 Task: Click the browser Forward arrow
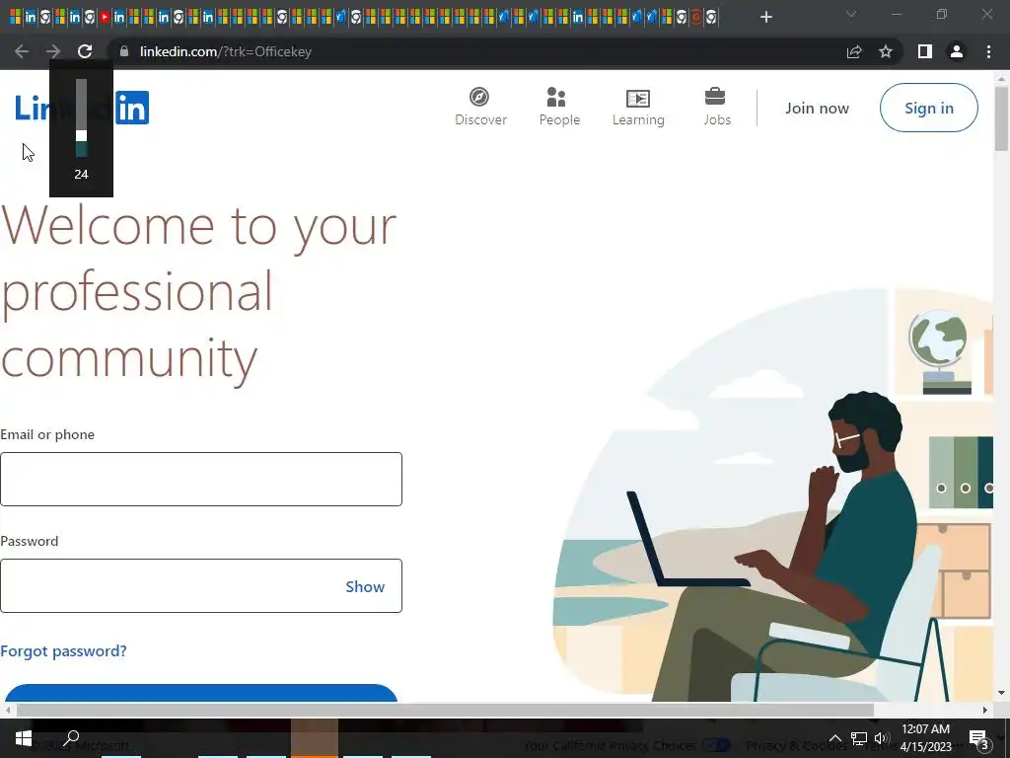click(x=53, y=51)
